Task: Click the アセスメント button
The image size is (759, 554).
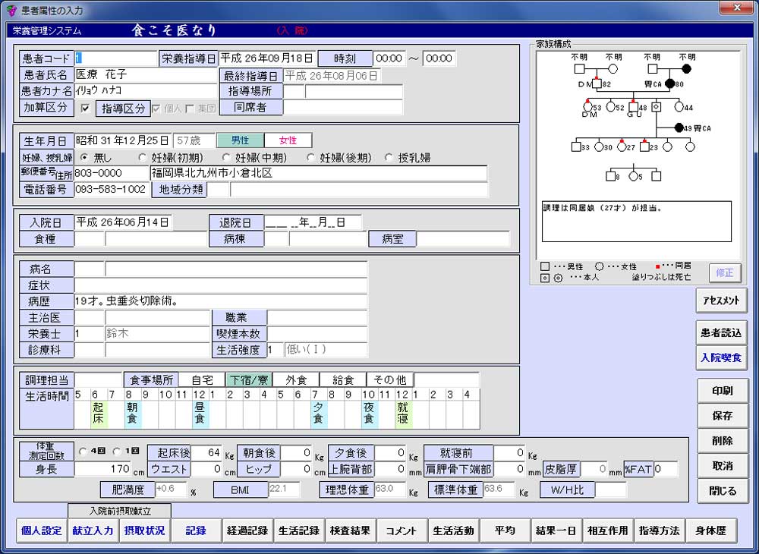Action: (721, 301)
